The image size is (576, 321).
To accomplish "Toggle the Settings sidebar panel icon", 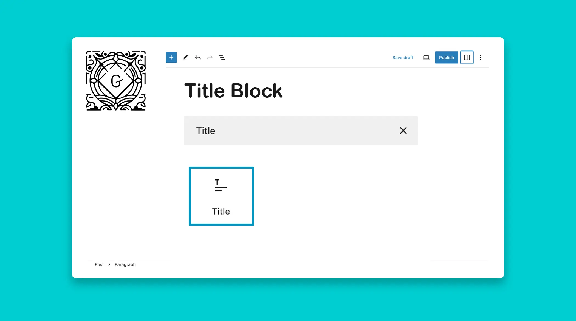I will [467, 57].
